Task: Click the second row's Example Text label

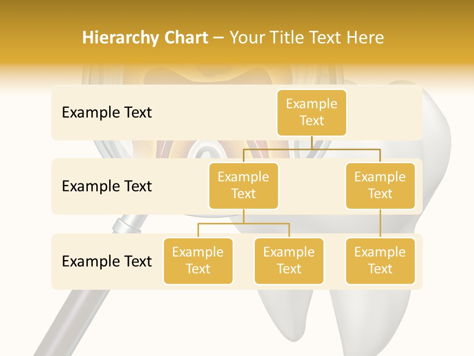Action: (x=107, y=186)
